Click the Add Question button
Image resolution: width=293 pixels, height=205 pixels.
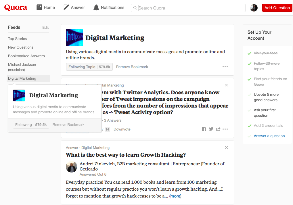pyautogui.click(x=277, y=8)
